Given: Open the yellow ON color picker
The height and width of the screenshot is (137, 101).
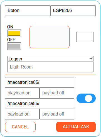Looking at the screenshot, I should 14,33.
